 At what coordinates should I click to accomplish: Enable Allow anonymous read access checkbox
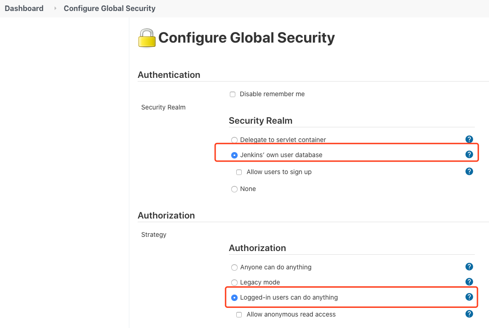pyautogui.click(x=239, y=315)
